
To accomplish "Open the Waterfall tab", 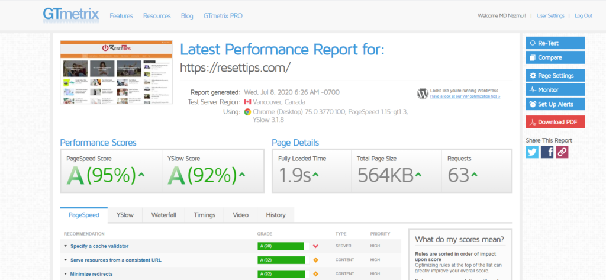I will click(163, 215).
